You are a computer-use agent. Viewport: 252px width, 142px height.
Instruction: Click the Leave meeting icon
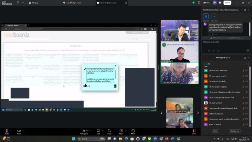[x=194, y=131]
